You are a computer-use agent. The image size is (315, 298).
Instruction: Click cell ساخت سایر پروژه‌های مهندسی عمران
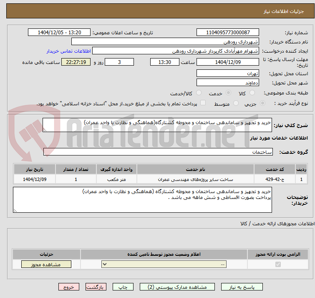point(196,179)
